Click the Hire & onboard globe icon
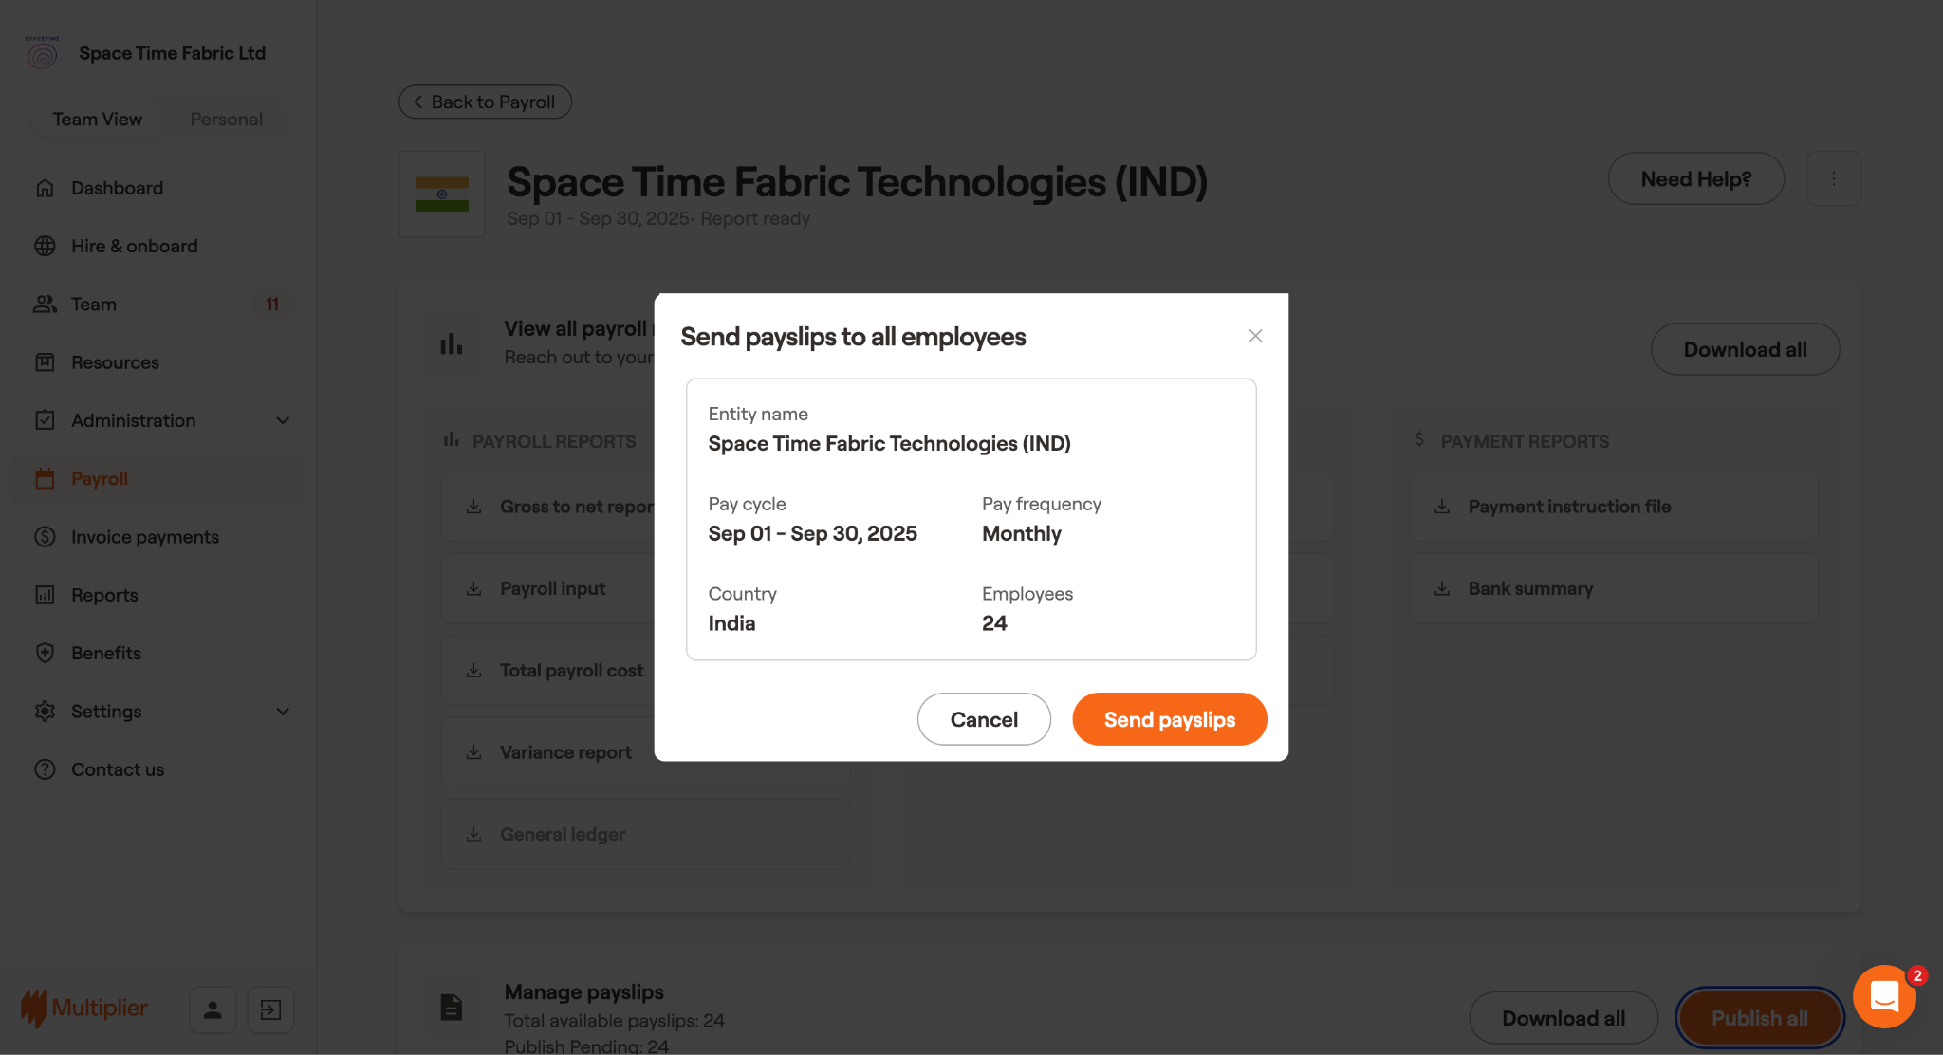 45,246
